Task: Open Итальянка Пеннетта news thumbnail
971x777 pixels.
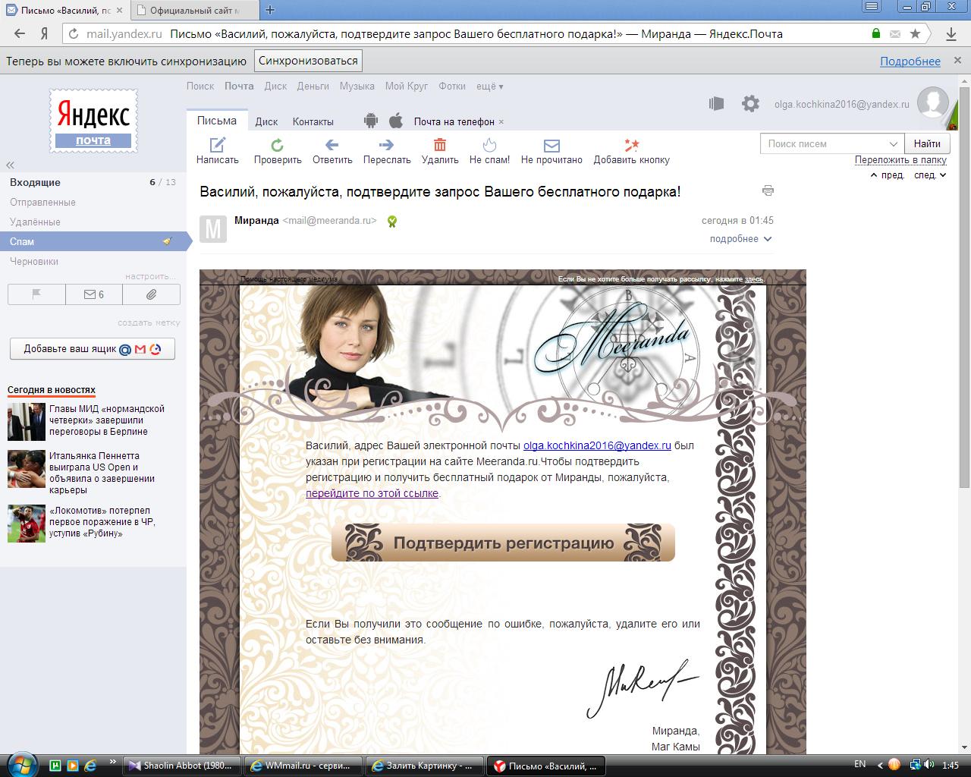Action: coord(27,468)
